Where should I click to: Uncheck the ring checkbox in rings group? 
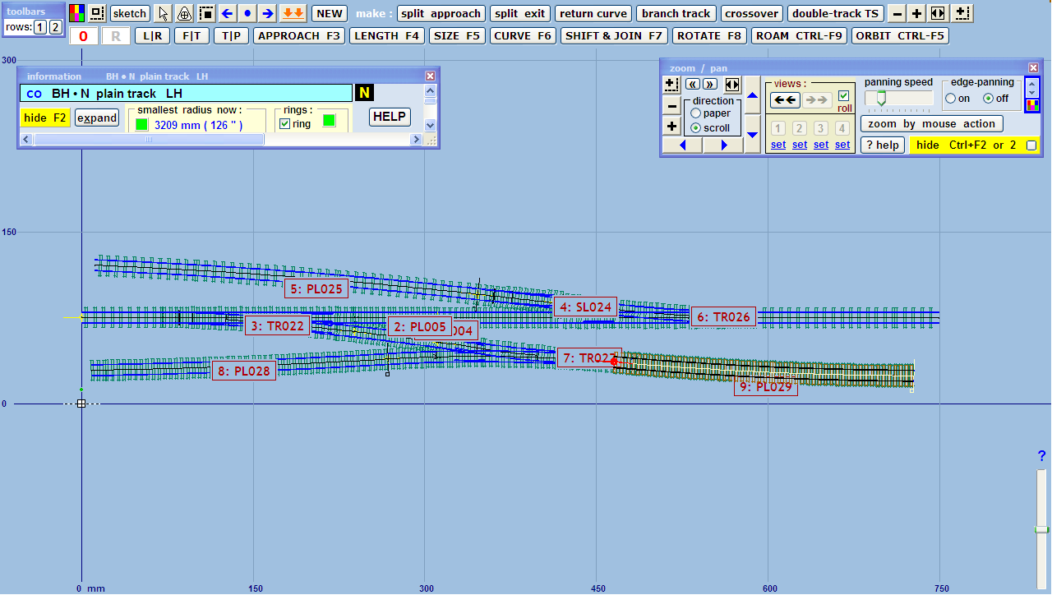(x=285, y=124)
